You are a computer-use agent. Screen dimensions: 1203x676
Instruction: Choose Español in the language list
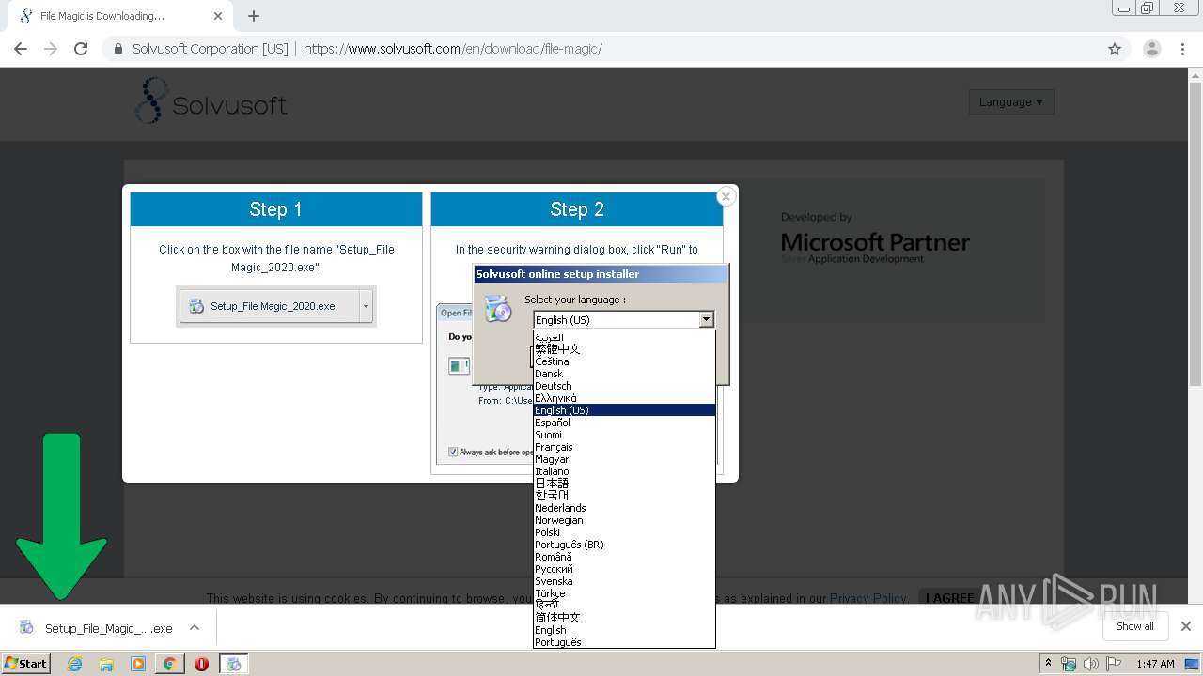[x=624, y=422]
